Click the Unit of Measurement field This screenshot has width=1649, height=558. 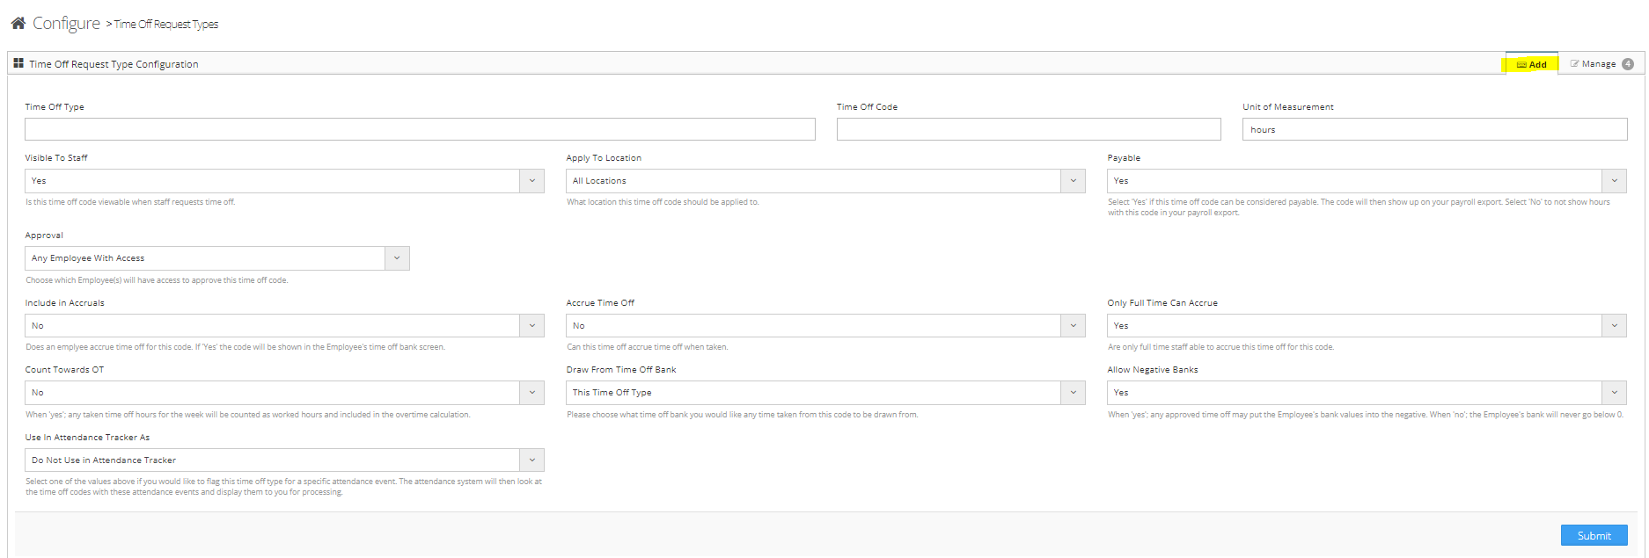coord(1433,129)
